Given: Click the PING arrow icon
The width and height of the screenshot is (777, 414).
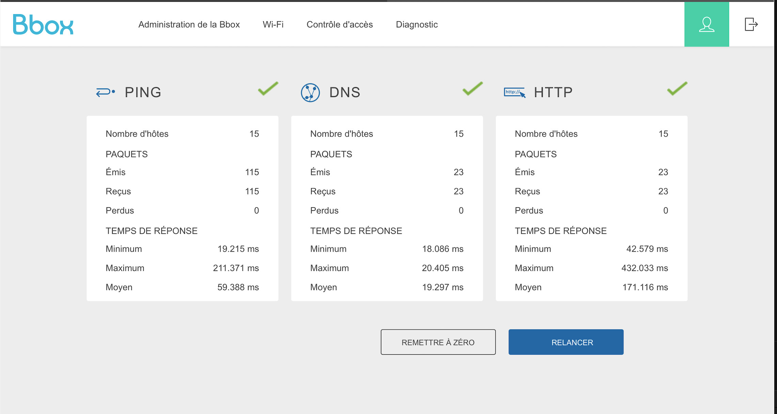Looking at the screenshot, I should (106, 92).
